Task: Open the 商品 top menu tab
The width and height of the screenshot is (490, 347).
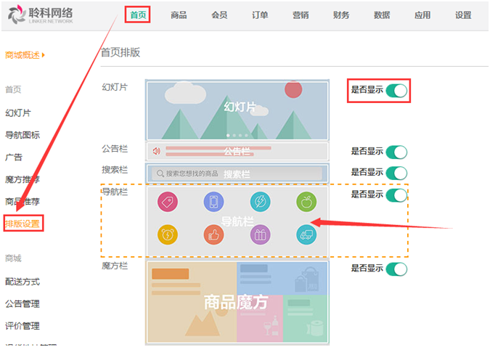Action: pos(179,15)
